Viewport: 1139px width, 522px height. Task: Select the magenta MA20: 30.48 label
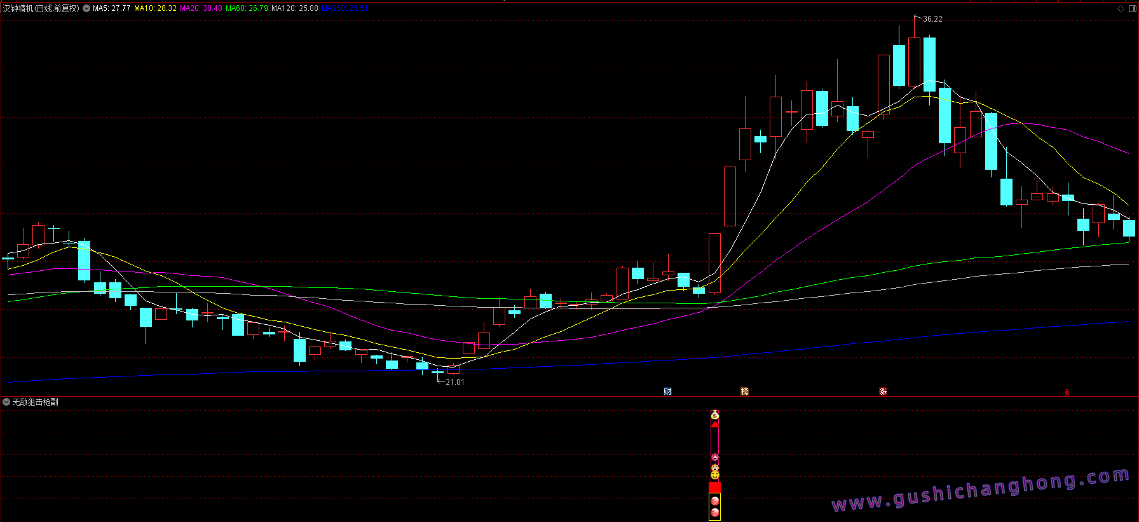click(201, 8)
